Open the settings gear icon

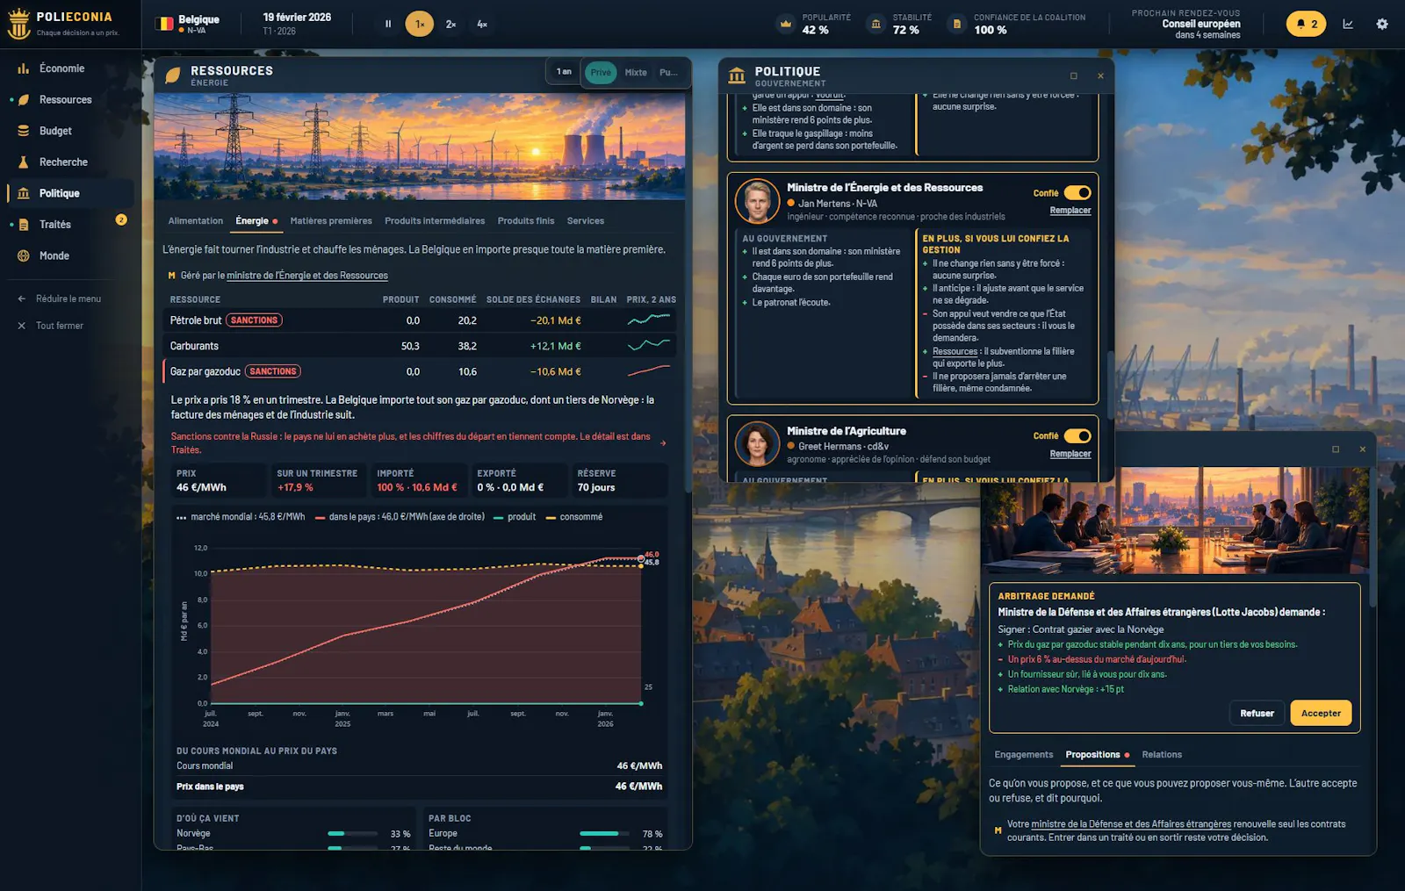point(1382,24)
